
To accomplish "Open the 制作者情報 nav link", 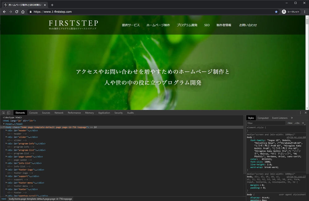I will [224, 25].
